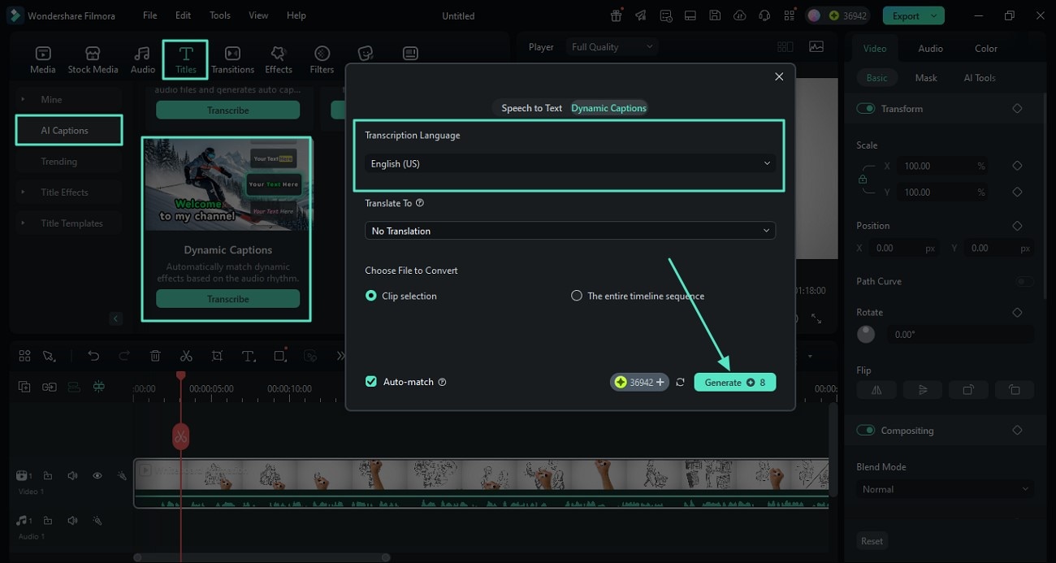The image size is (1056, 563).
Task: Click the refresh credits icon near Generate
Action: point(680,382)
